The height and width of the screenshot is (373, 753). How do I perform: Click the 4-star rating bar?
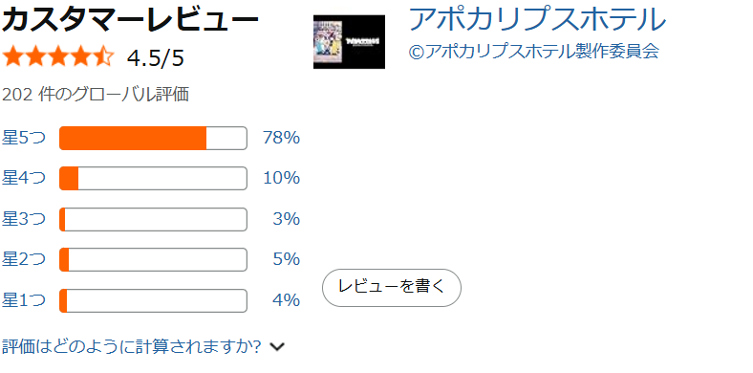(153, 178)
